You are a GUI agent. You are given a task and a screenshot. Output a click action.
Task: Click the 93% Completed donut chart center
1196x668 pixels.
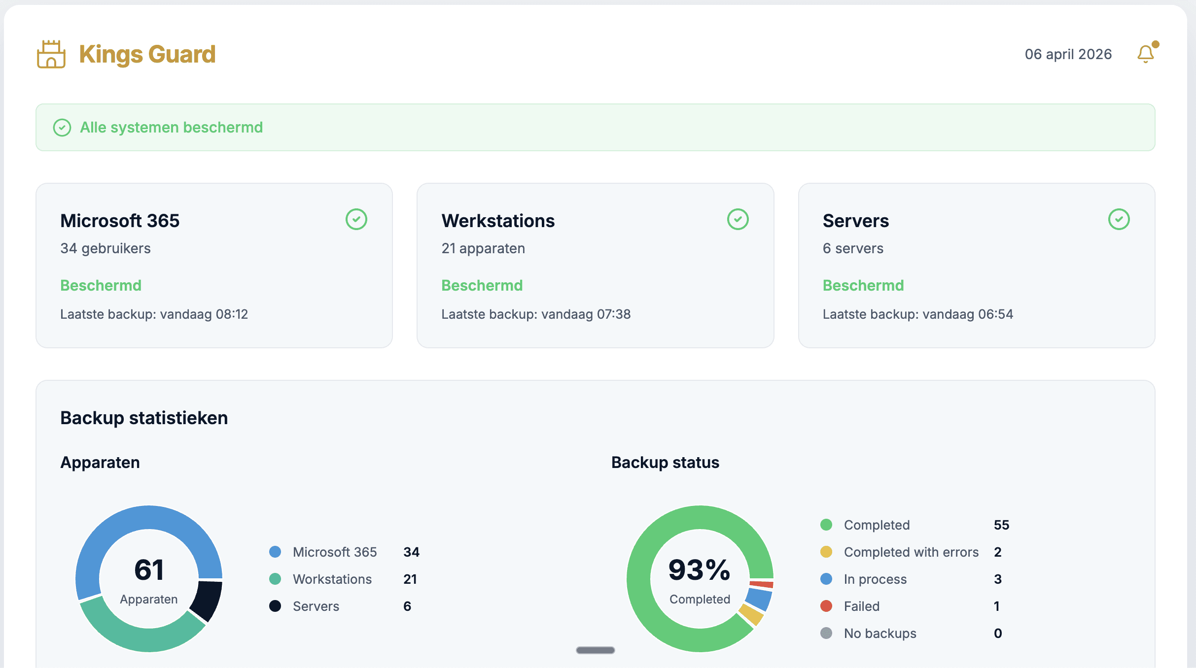click(x=700, y=579)
